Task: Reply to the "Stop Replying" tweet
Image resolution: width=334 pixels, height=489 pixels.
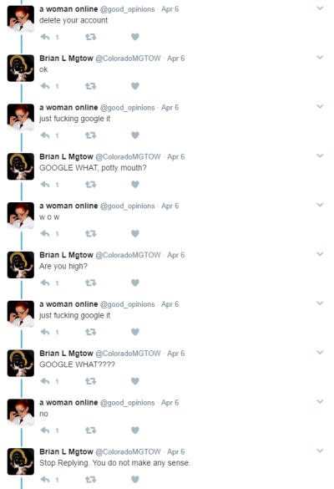Action: pos(45,479)
